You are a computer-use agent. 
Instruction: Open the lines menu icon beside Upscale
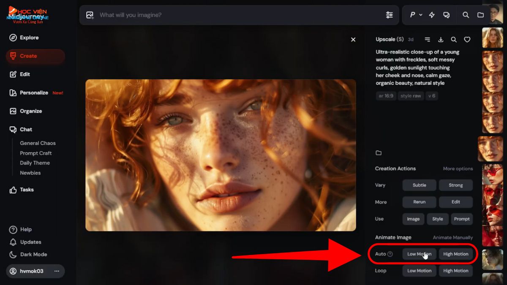427,39
